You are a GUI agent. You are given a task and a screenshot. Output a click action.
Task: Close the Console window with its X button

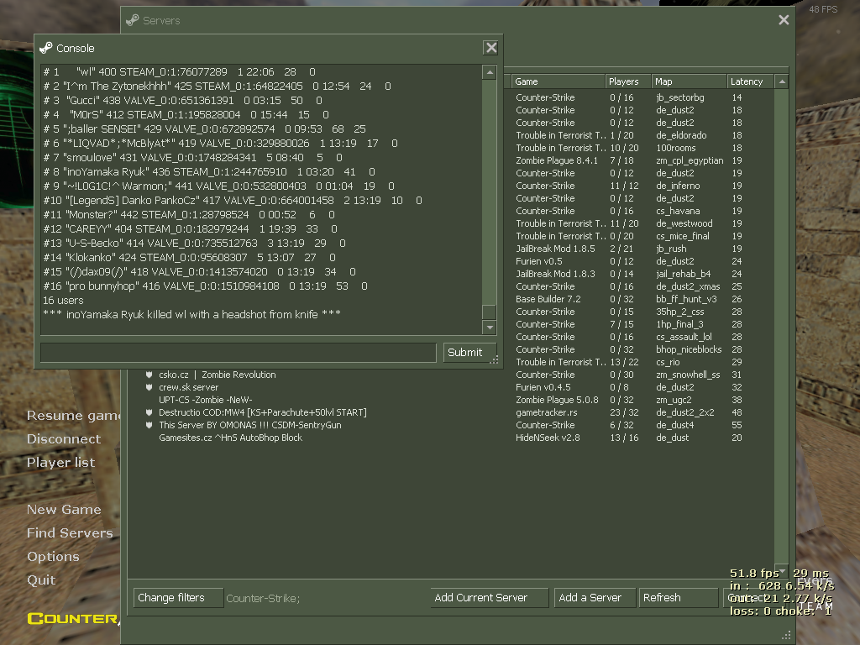coord(491,48)
